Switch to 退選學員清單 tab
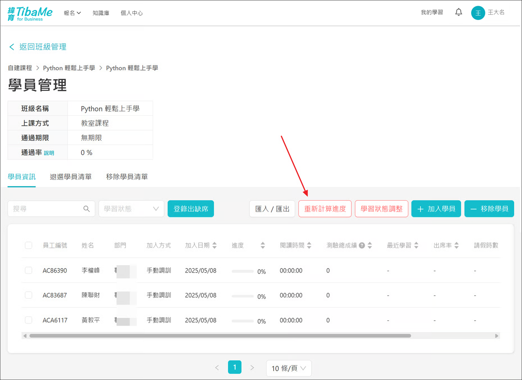 click(x=70, y=177)
